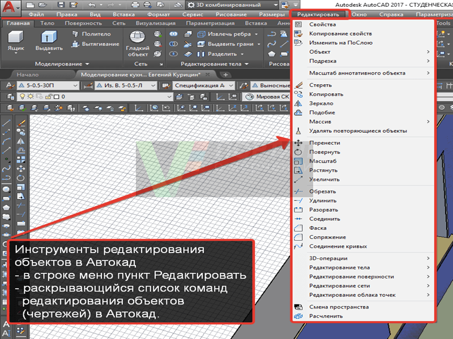453x339 pixels.
Task: Click Extract edges (Извлечь ребра) icon
Action: (201, 34)
